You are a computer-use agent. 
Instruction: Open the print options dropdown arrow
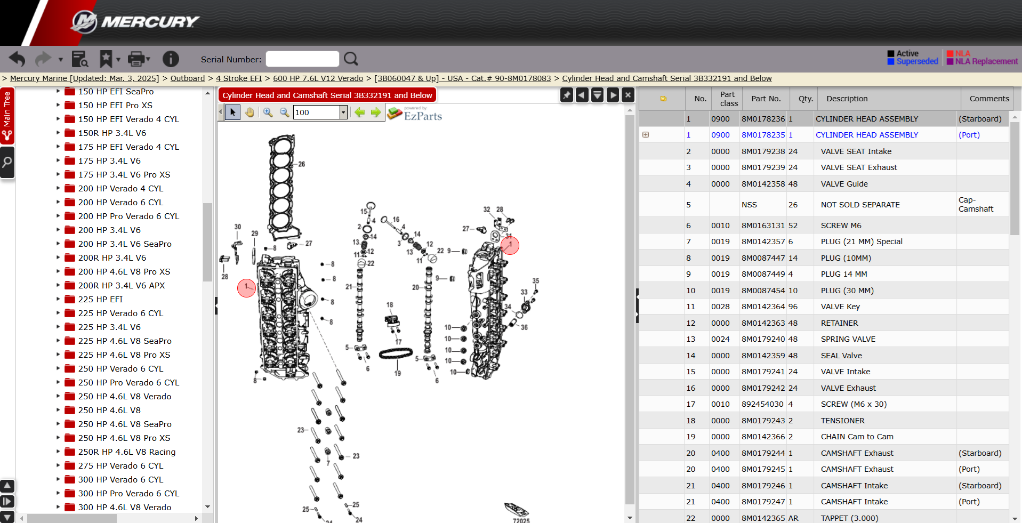pyautogui.click(x=148, y=59)
